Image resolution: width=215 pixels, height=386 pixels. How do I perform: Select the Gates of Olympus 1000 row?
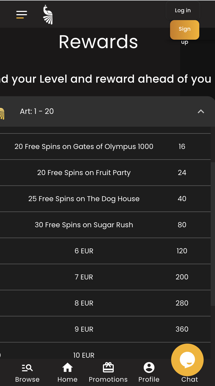(x=84, y=147)
